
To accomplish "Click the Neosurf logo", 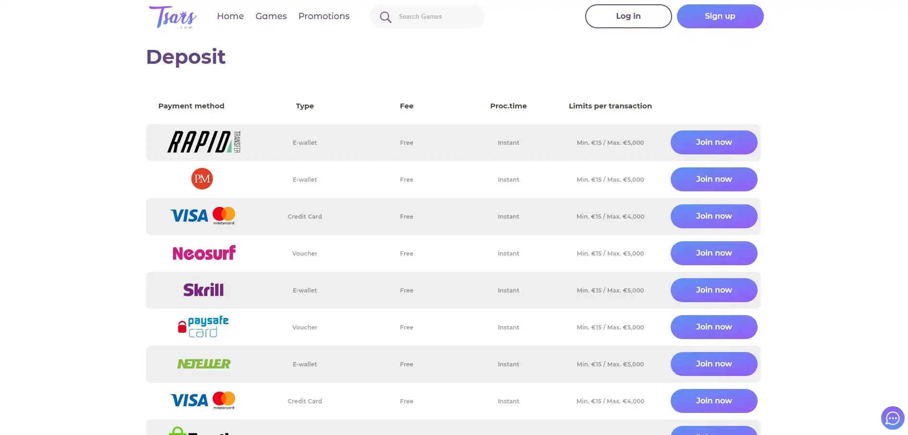I will tap(204, 253).
